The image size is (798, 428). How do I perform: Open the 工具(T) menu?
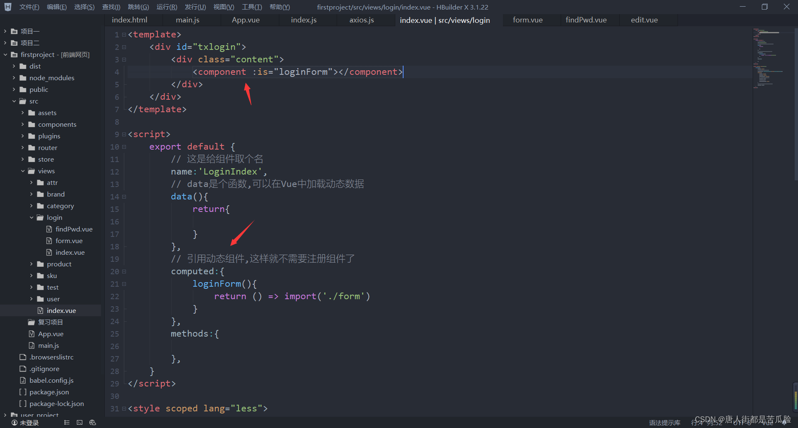(252, 7)
